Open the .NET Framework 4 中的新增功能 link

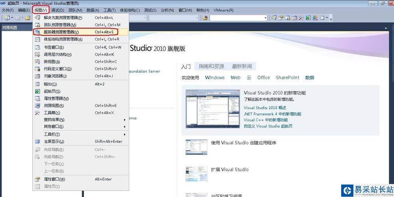tap(272, 114)
